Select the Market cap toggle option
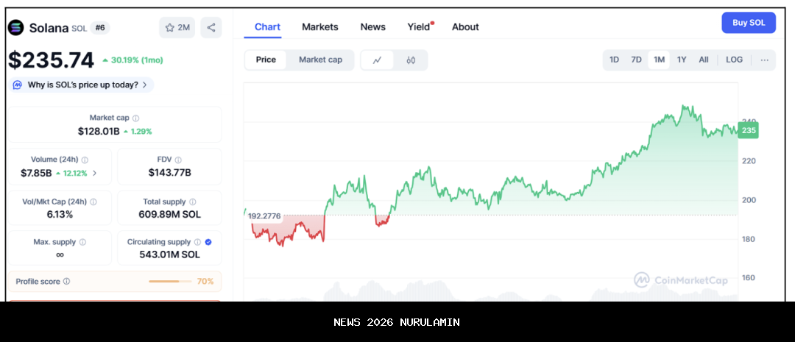Image resolution: width=795 pixels, height=342 pixels. point(320,60)
